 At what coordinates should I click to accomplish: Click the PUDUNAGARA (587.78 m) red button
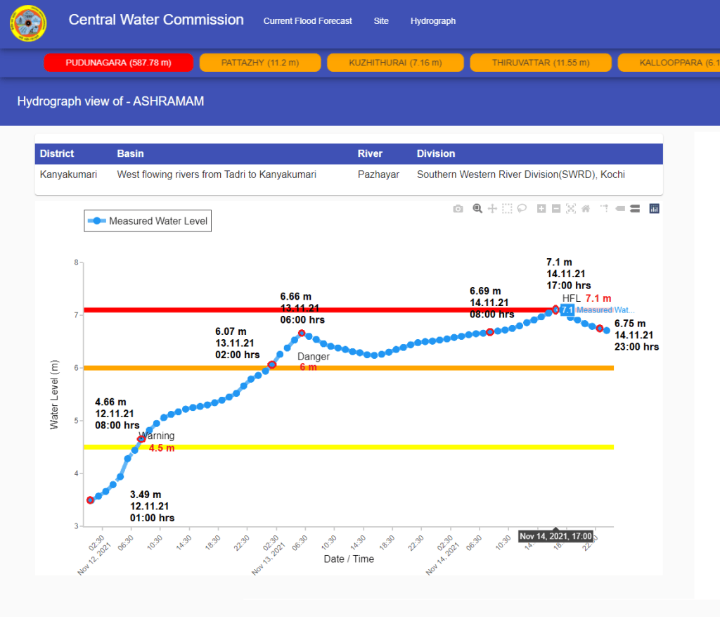click(x=118, y=63)
